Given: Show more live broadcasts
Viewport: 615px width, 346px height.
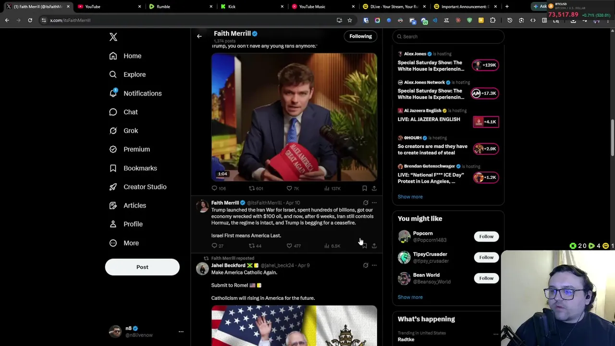Looking at the screenshot, I should (410, 197).
